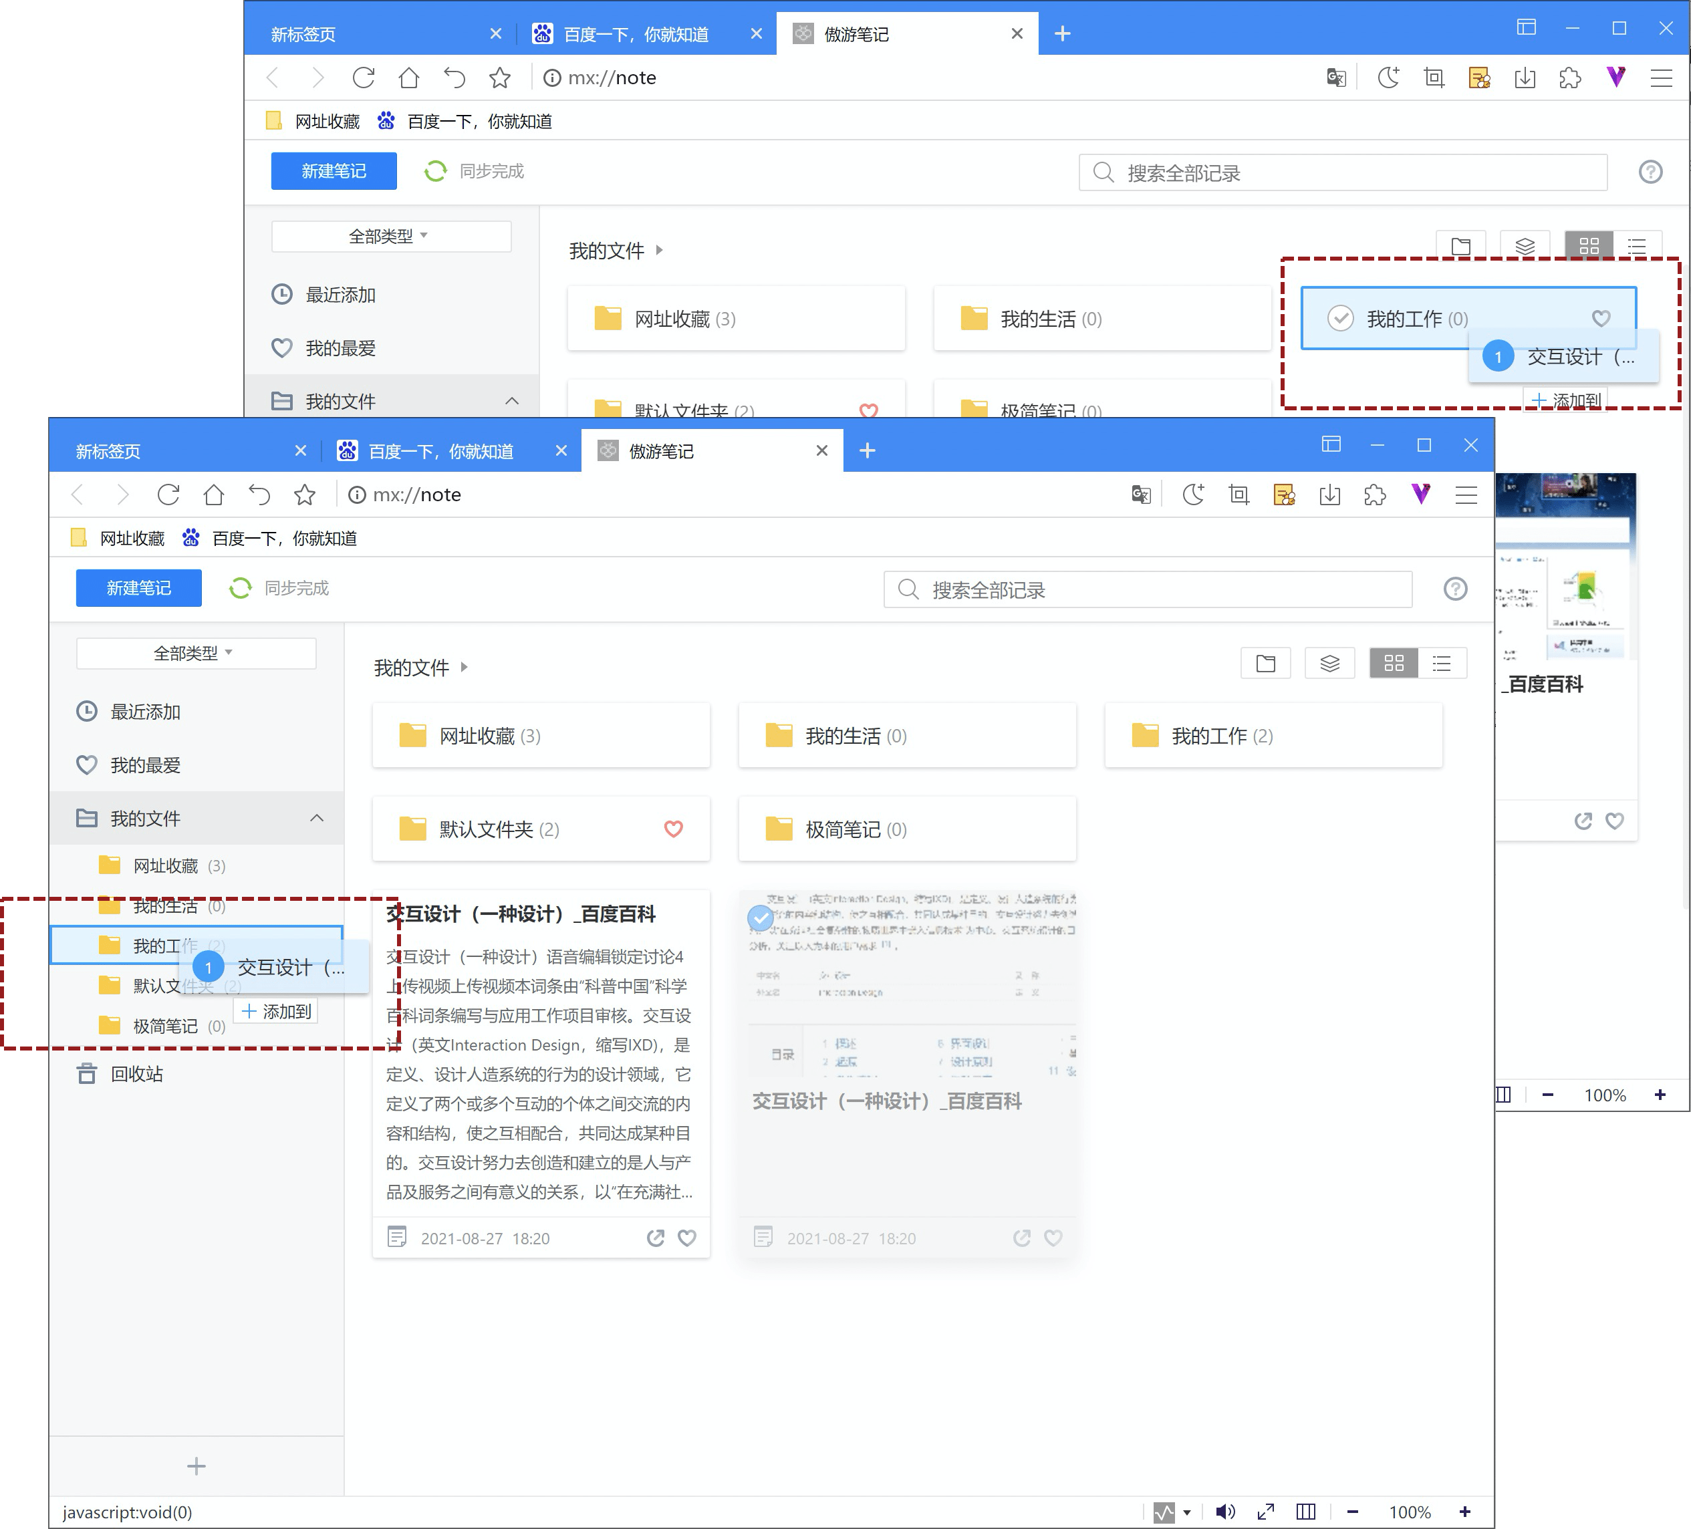Click share icon on first 交互设计 note card

tap(655, 1238)
